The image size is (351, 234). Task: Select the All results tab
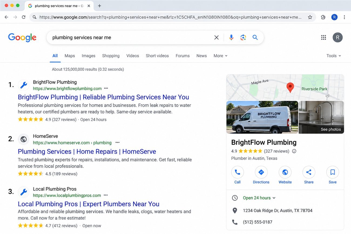pos(55,56)
